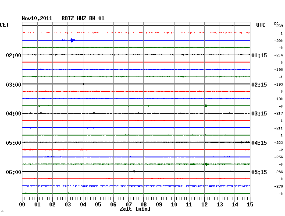Image resolution: width=285 pixels, height=216 pixels.
Task: Click the DC offset value -193
Action: [x=278, y=84]
